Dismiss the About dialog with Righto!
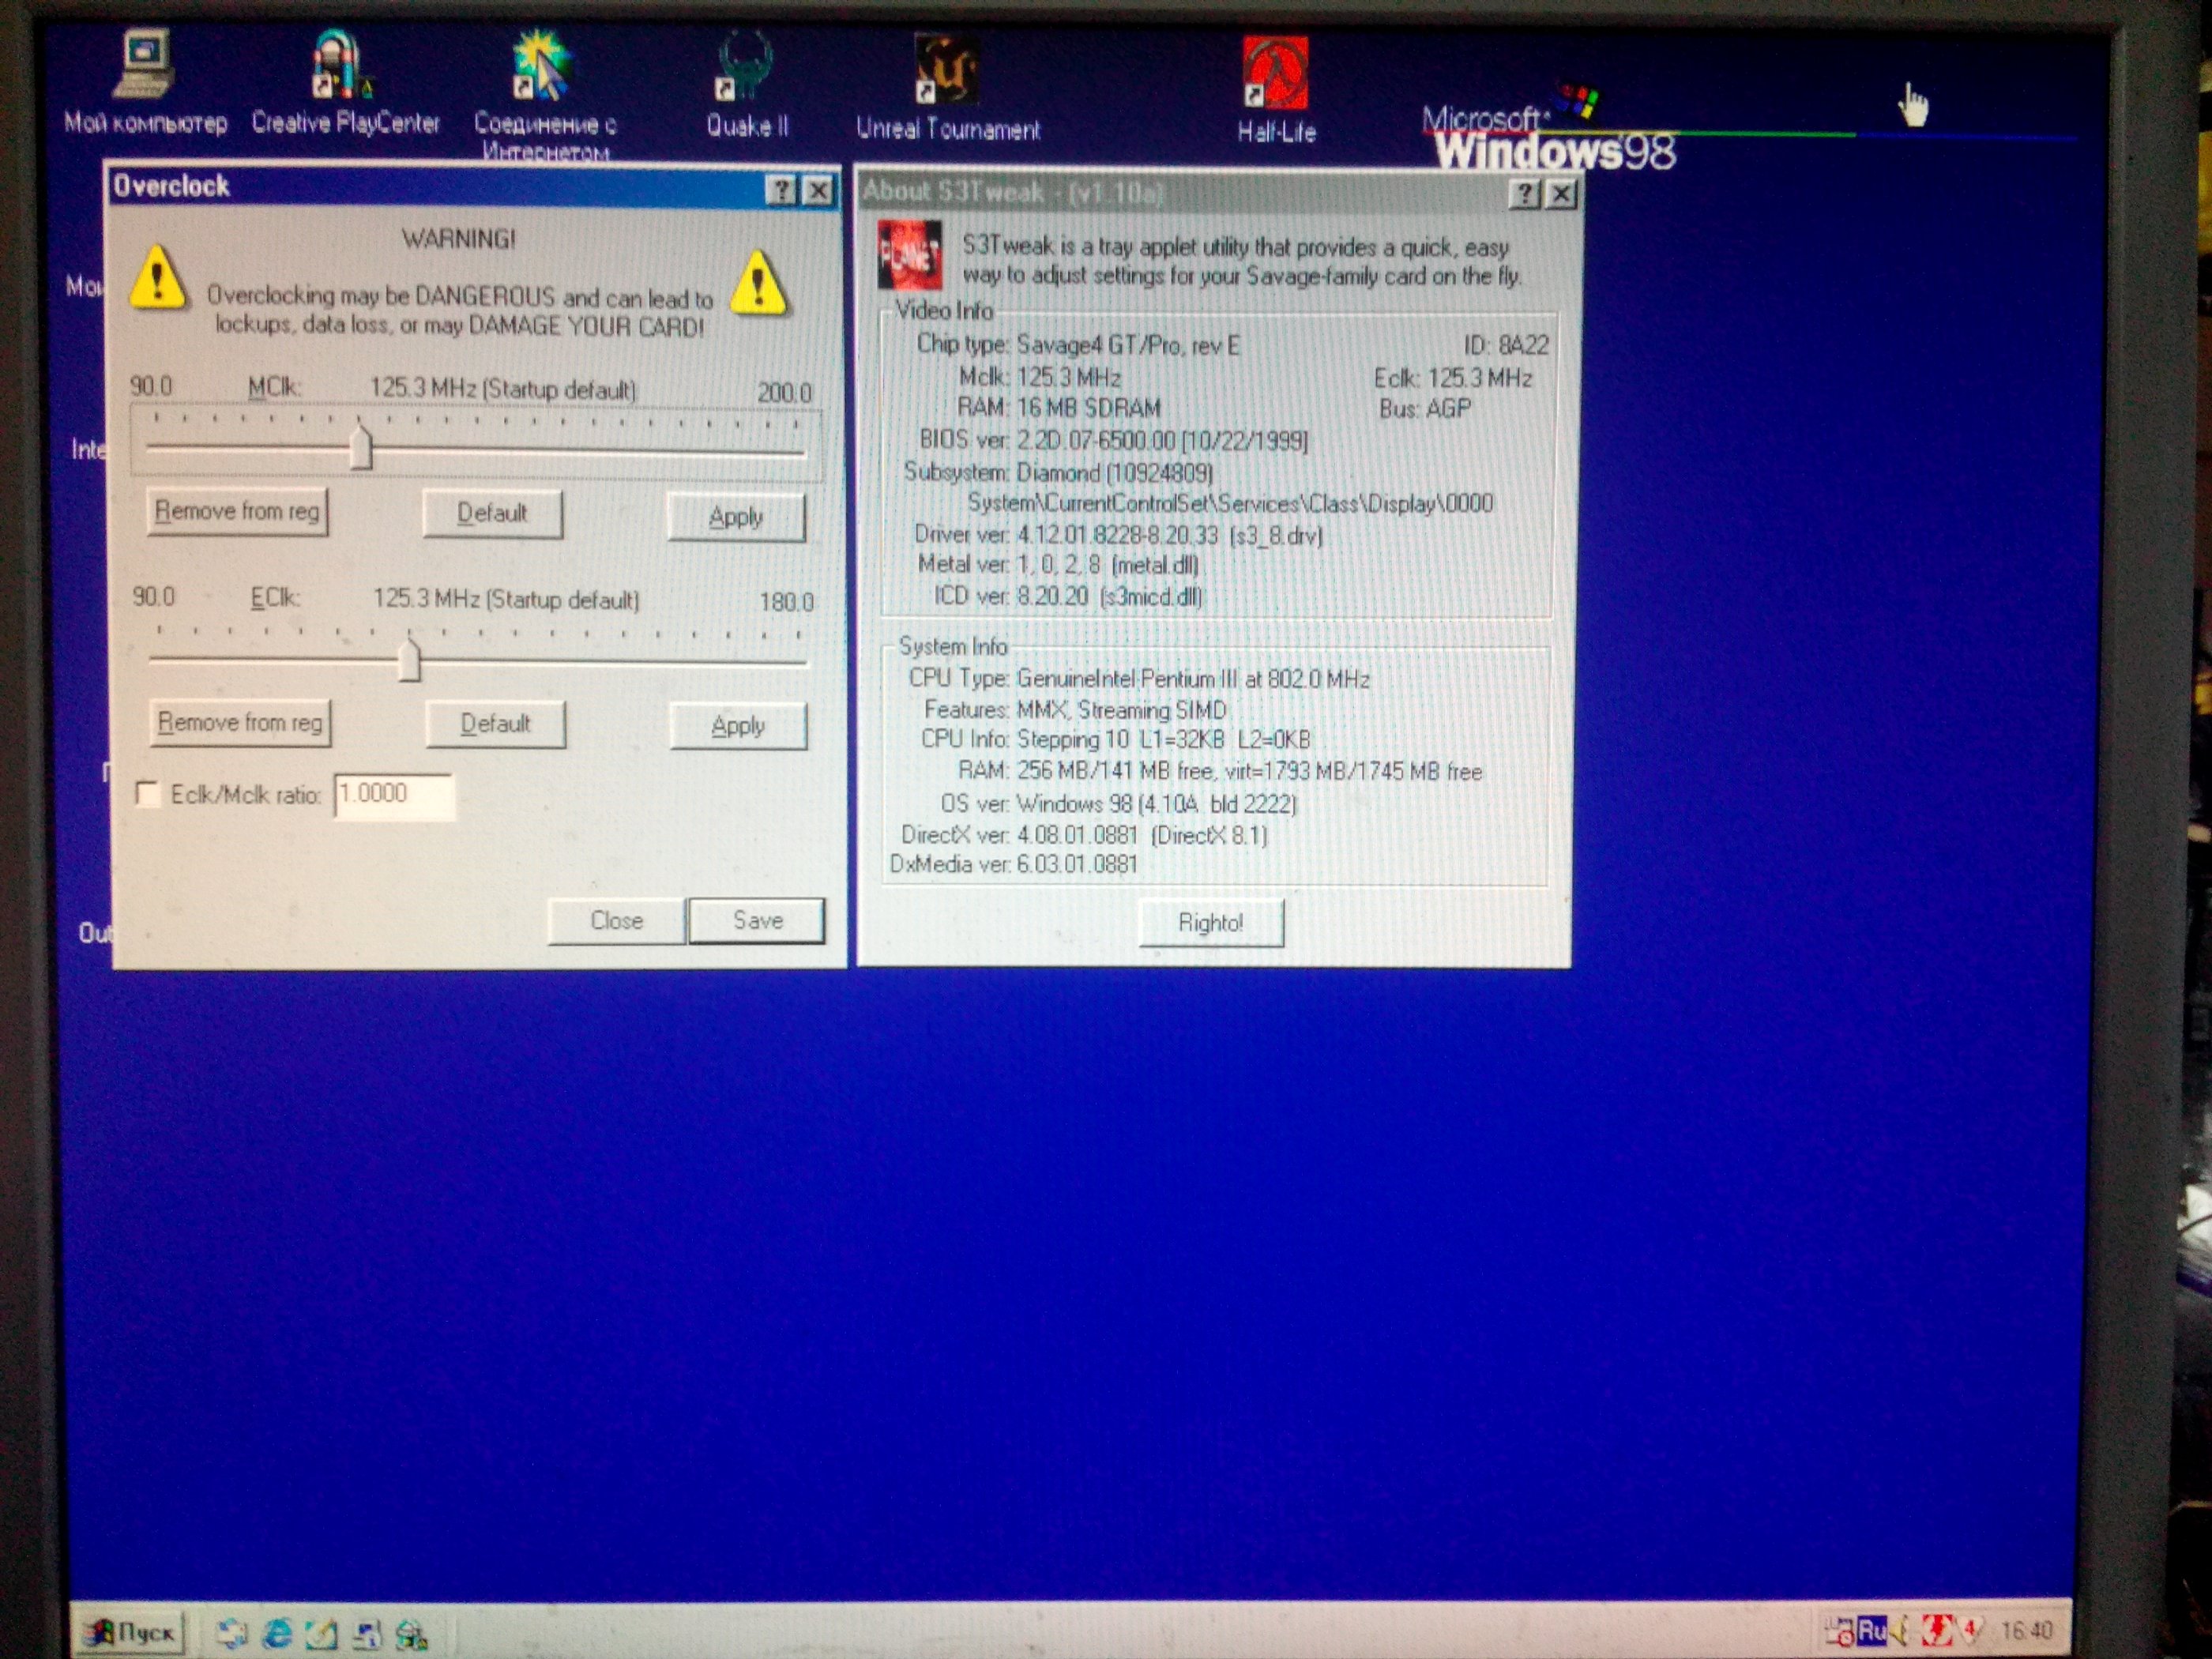This screenshot has height=1659, width=2212. coord(1210,922)
